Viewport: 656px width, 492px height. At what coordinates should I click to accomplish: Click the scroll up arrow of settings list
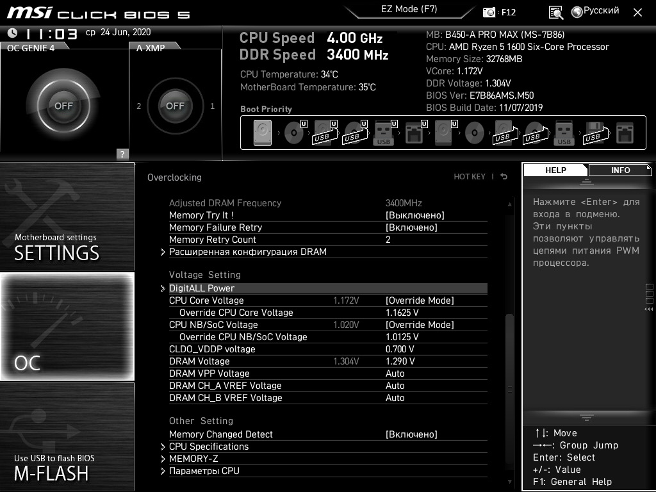[509, 204]
